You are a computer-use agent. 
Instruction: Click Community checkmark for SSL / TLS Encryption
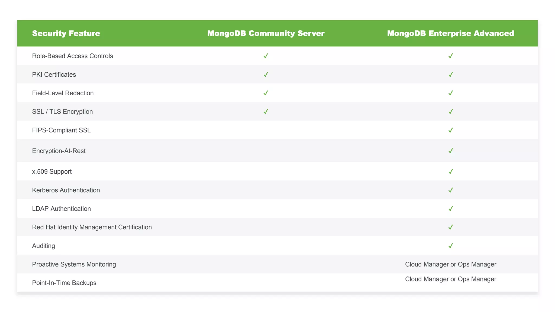click(266, 112)
